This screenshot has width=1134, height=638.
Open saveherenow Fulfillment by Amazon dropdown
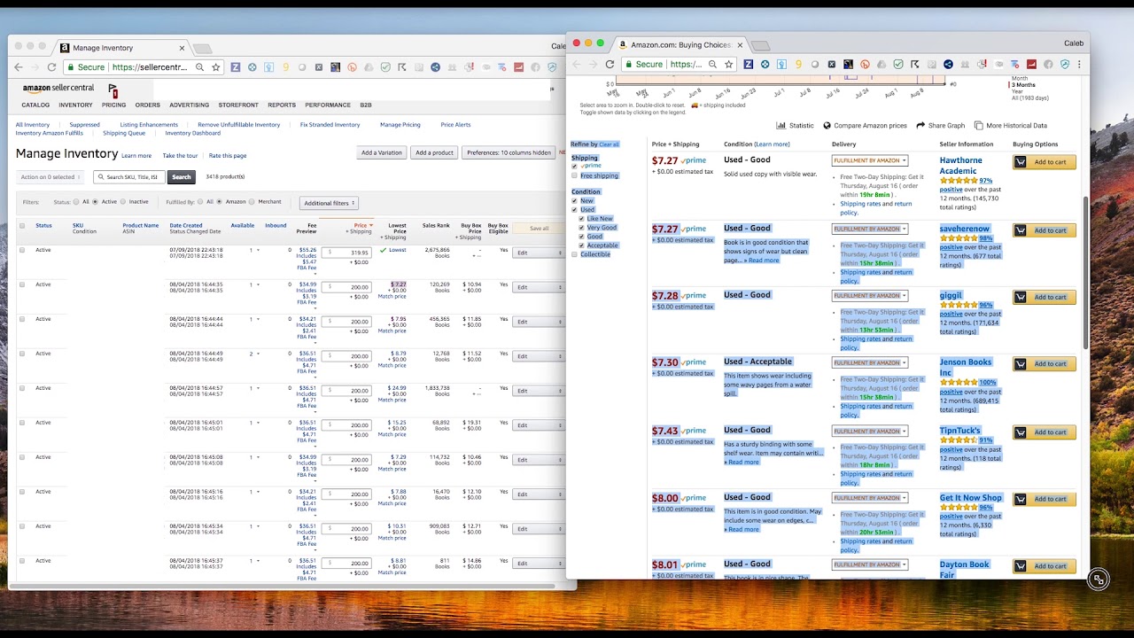(x=870, y=229)
